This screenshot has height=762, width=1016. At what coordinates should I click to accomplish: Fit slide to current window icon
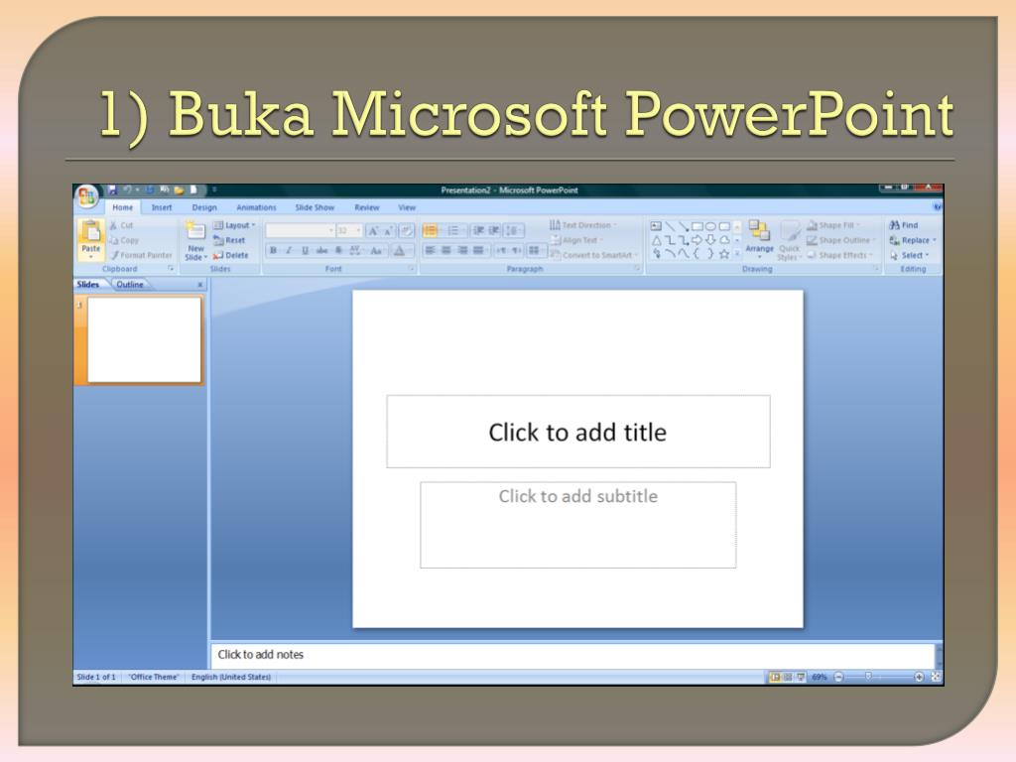pos(936,677)
